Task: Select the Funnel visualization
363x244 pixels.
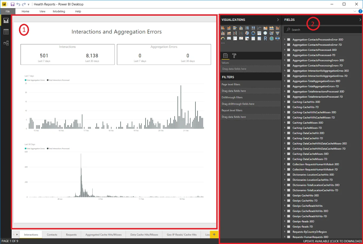Action: 277,33
